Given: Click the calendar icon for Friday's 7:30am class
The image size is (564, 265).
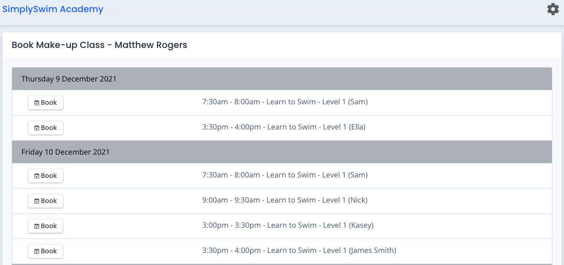Looking at the screenshot, I should (x=37, y=176).
